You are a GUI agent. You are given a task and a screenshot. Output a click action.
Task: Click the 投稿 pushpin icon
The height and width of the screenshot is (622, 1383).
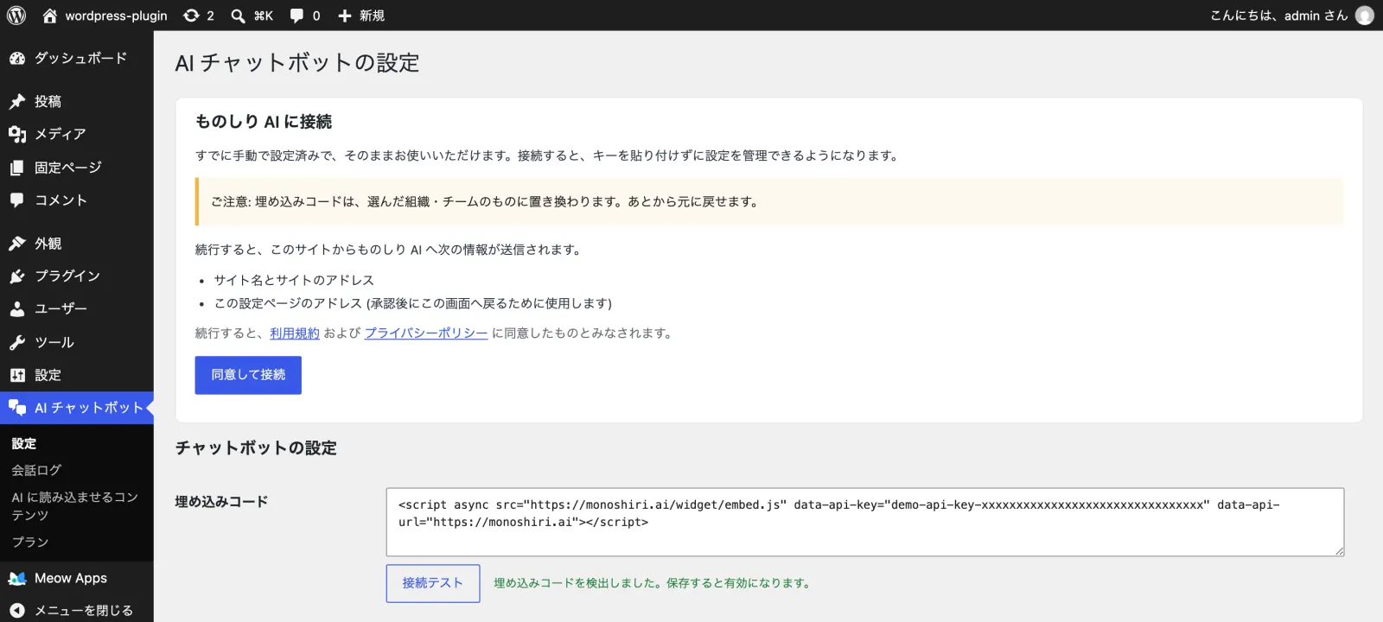[x=17, y=101]
